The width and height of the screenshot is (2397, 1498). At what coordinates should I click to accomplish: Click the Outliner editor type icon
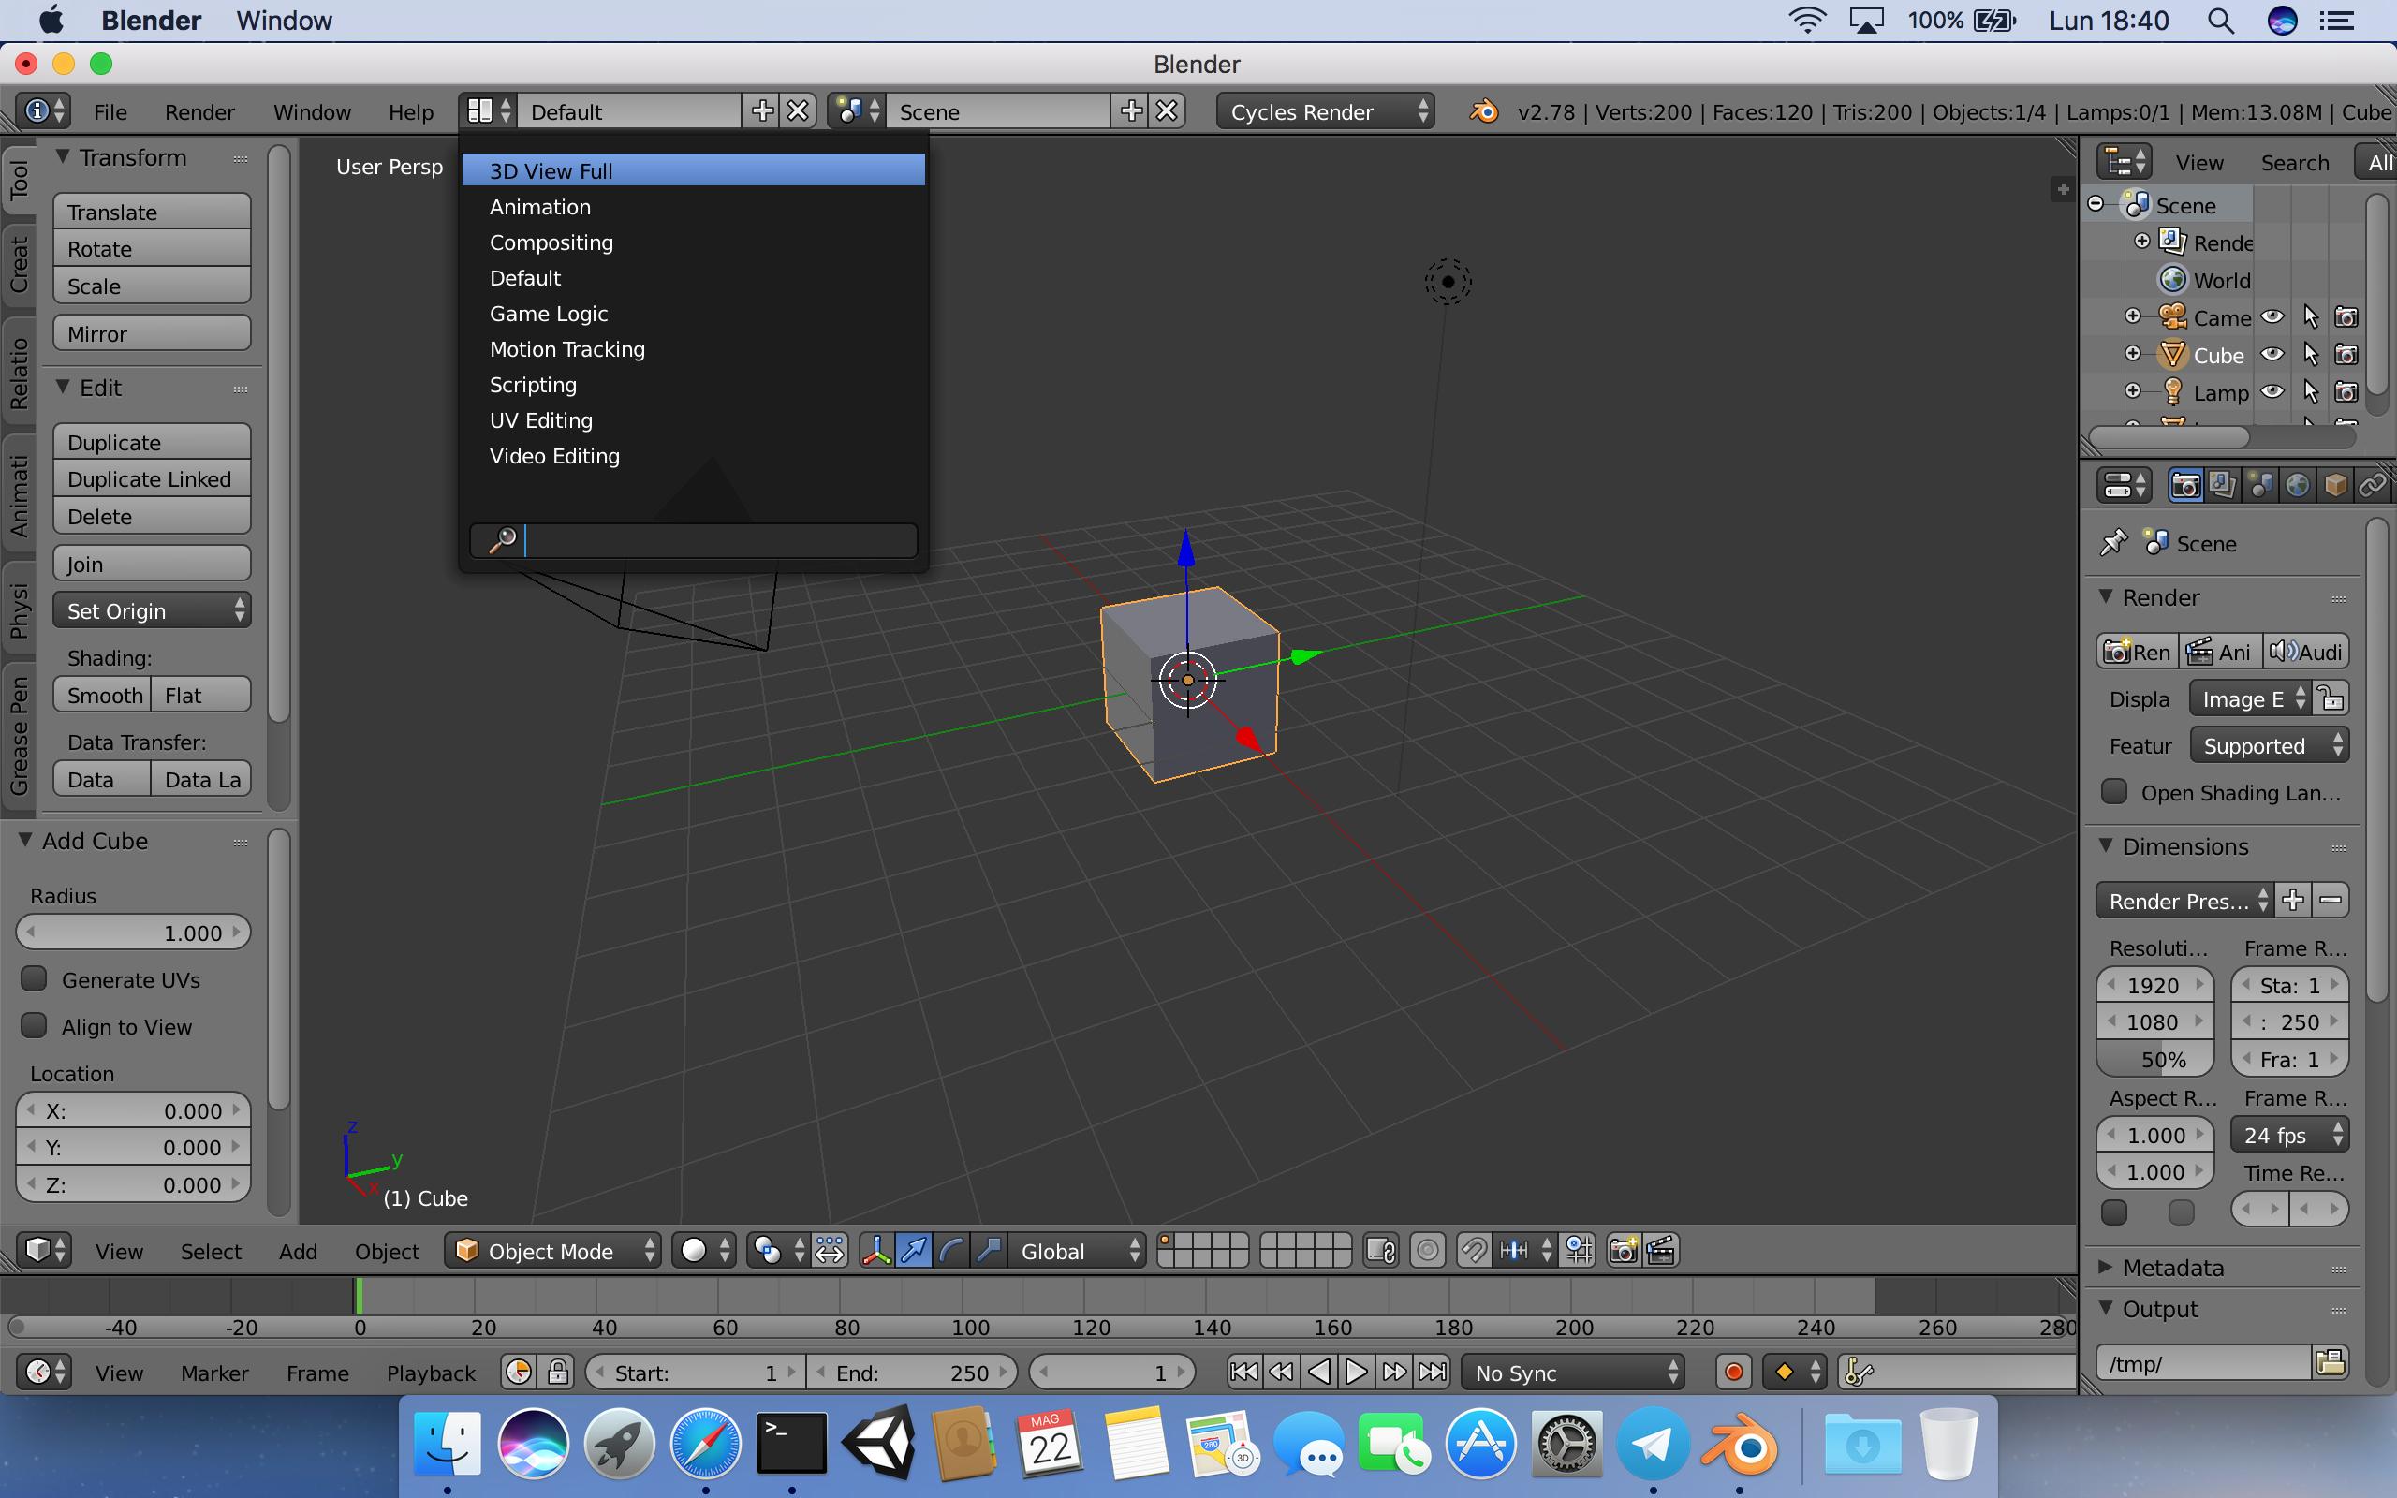click(2125, 161)
